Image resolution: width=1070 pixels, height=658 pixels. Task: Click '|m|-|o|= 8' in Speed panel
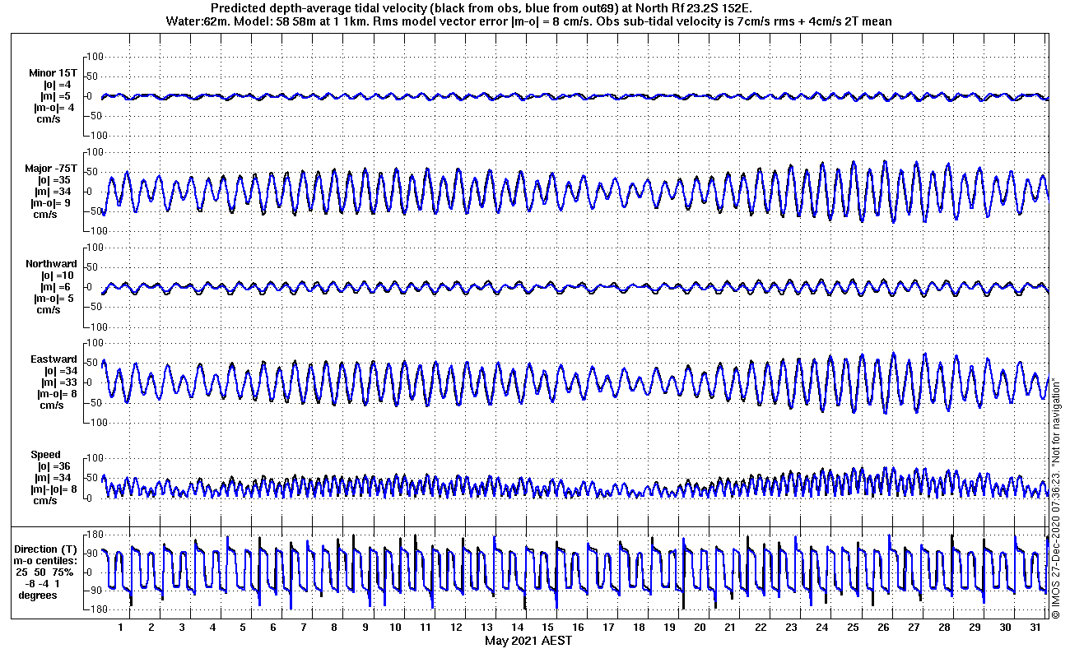pyautogui.click(x=53, y=489)
